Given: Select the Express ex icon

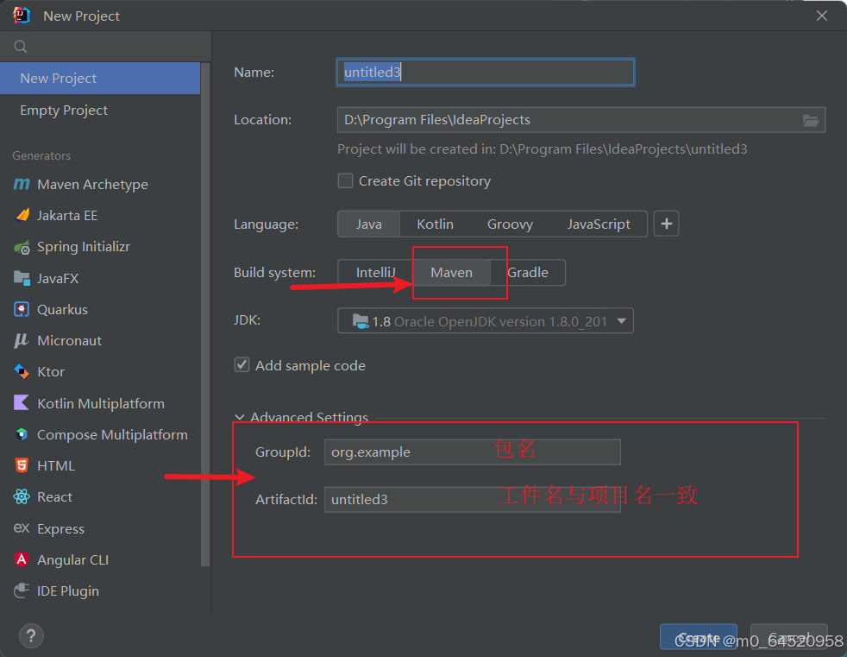Looking at the screenshot, I should 22,527.
